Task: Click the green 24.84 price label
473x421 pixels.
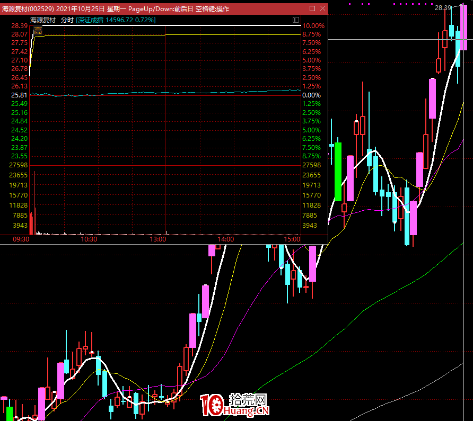Action: coord(19,121)
